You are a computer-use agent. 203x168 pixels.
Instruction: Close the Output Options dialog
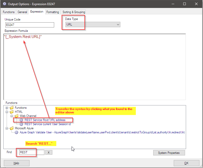coord(196,4)
